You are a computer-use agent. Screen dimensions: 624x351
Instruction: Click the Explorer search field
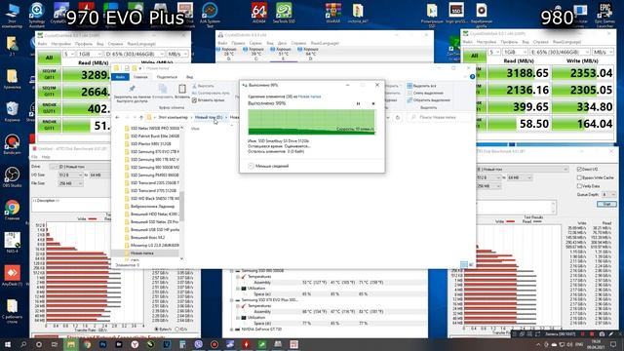(440, 117)
